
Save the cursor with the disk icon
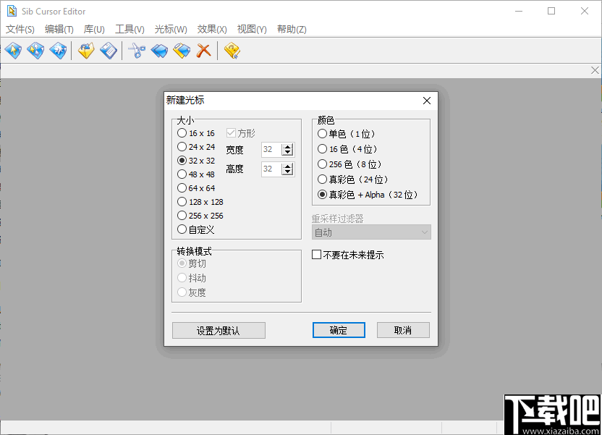(109, 51)
